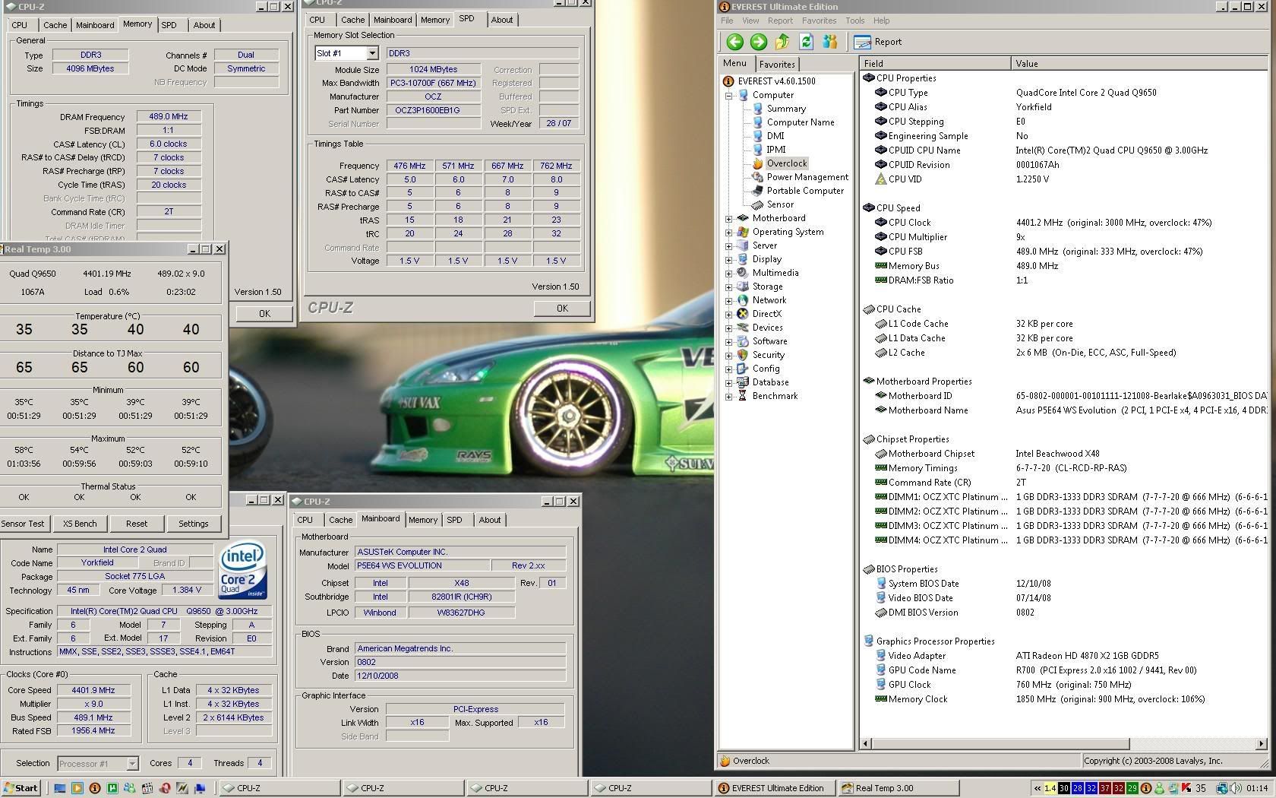1276x798 pixels.
Task: Run Sensor Test in Real Temp
Action: point(23,524)
